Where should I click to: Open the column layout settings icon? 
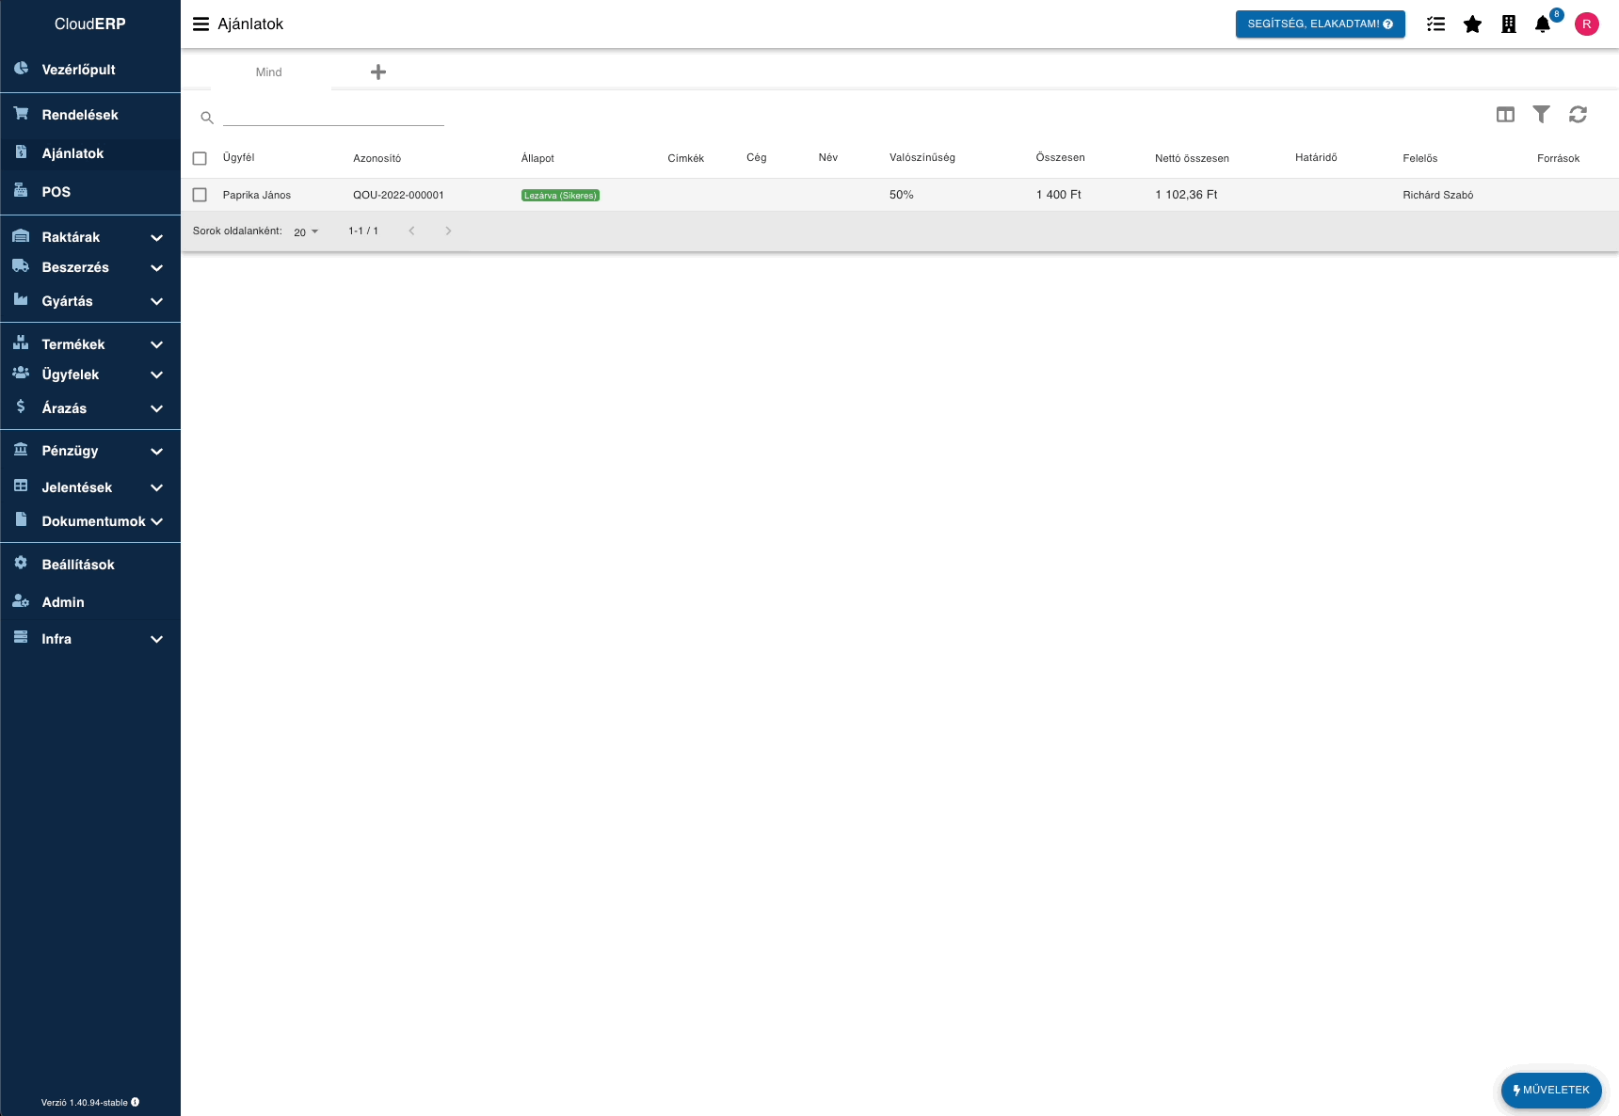[x=1505, y=115]
